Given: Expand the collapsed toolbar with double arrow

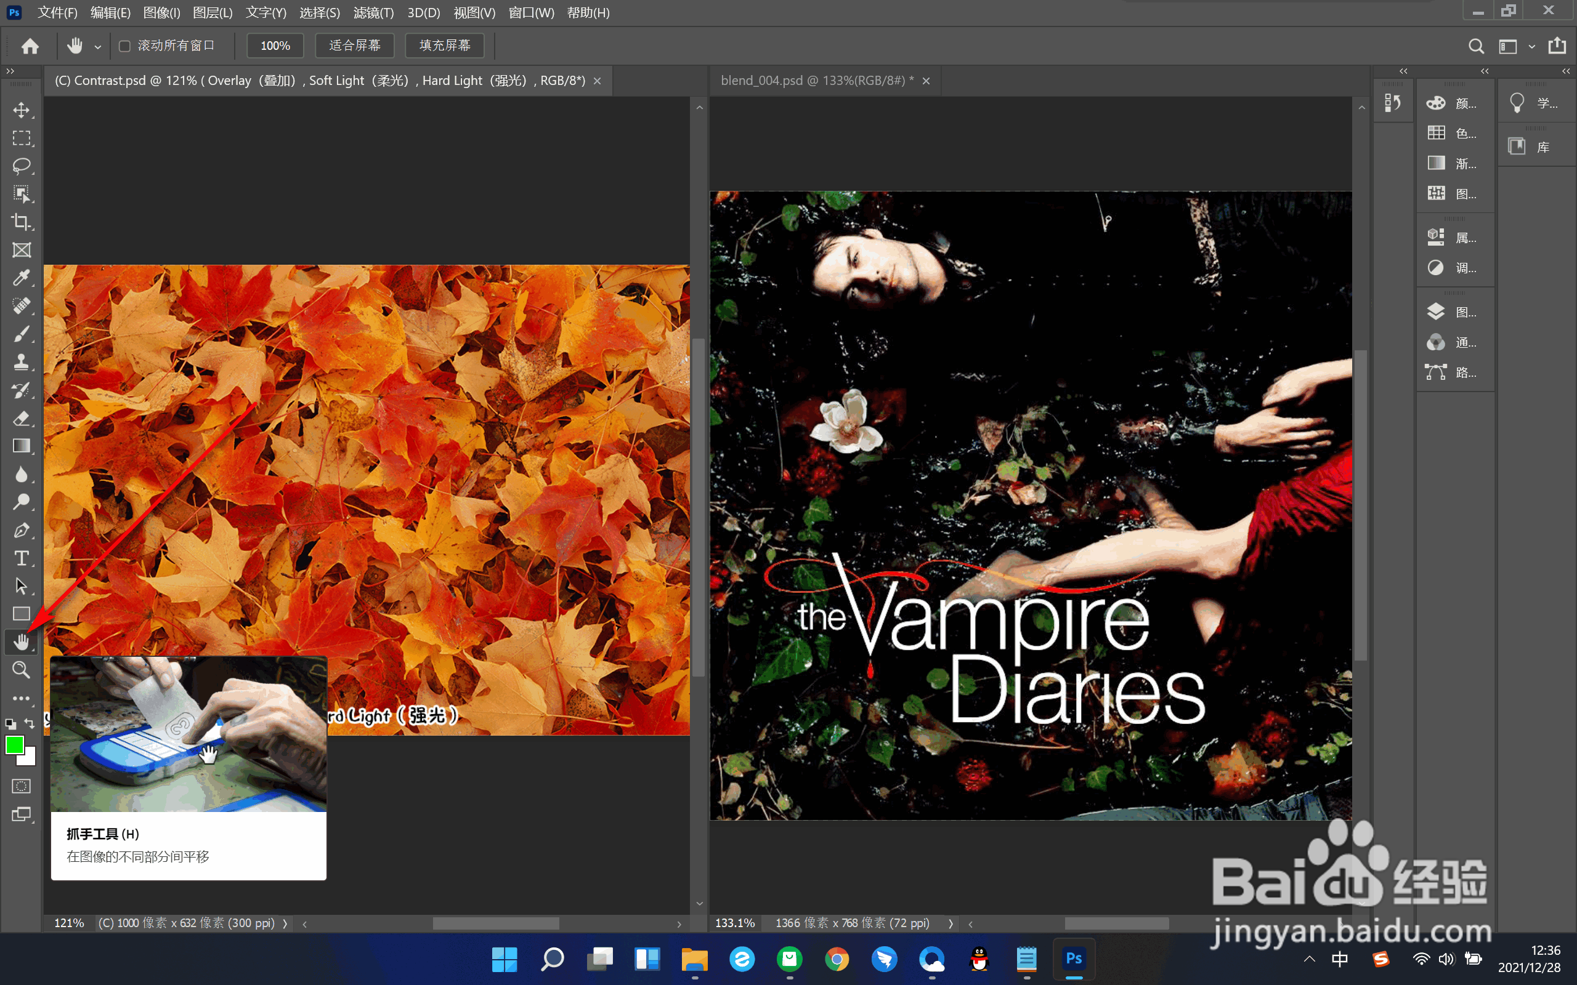Looking at the screenshot, I should 10,71.
